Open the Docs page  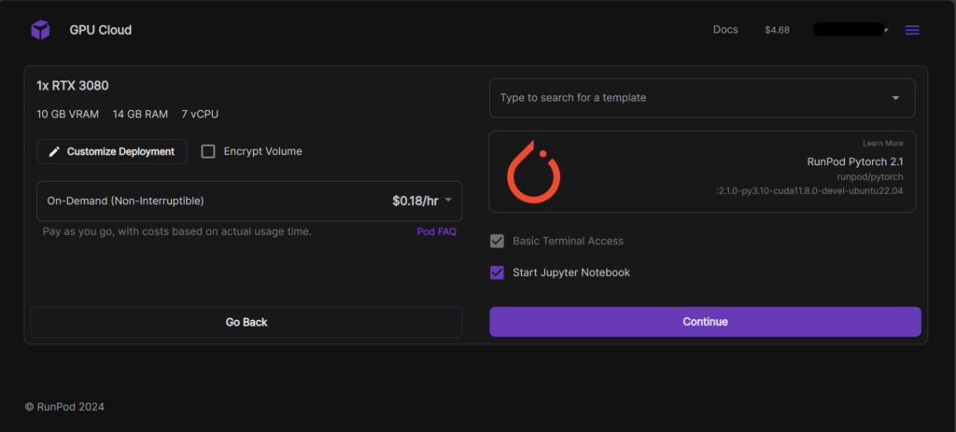tap(725, 30)
